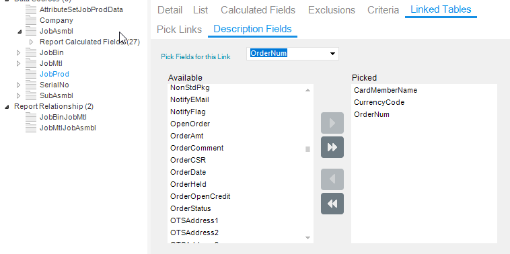Click the single left arrow remove button

coord(332,179)
